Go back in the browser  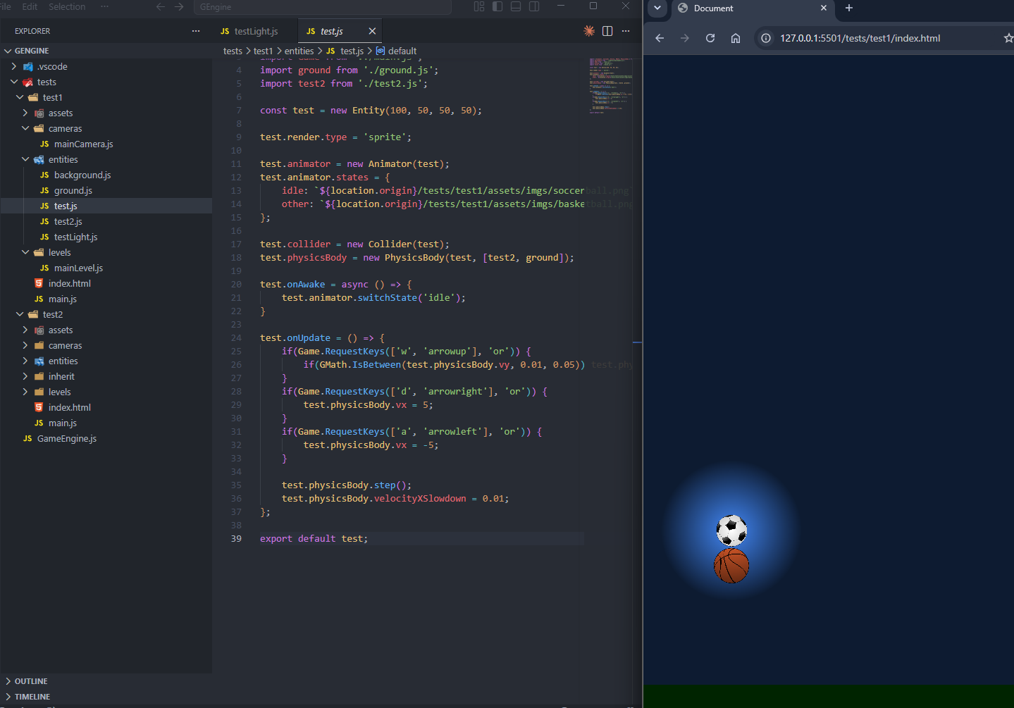[660, 38]
